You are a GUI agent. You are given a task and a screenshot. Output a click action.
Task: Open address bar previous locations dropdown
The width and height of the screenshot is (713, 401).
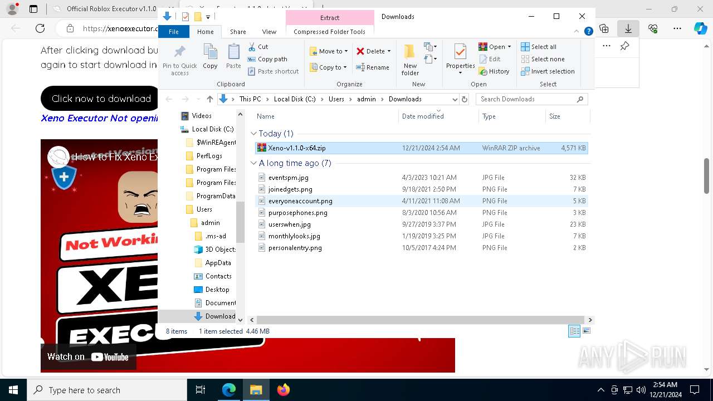(x=455, y=99)
